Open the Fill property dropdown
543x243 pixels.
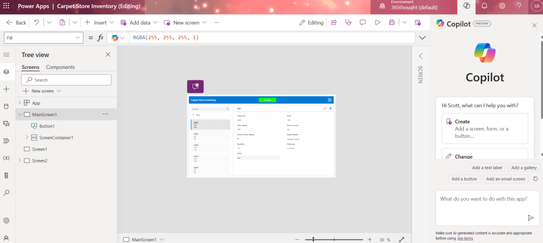[43, 38]
